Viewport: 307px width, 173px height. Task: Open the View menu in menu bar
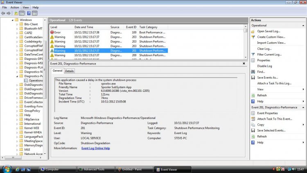26,7
